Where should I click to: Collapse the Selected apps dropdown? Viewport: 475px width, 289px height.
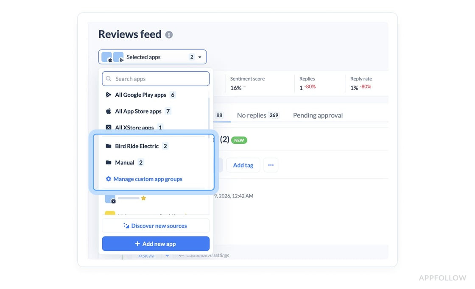[x=200, y=57]
